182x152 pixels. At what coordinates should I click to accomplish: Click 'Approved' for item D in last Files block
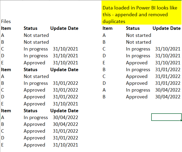pyautogui.click(x=34, y=138)
